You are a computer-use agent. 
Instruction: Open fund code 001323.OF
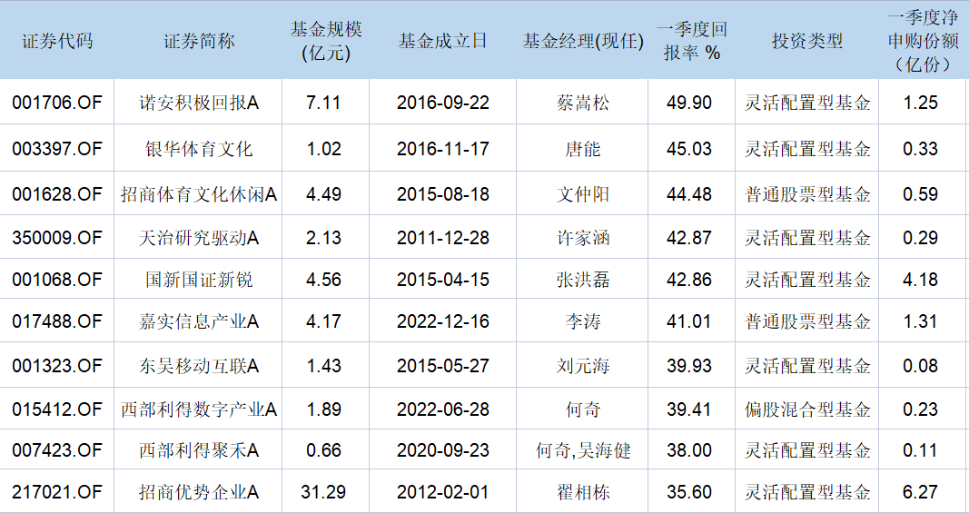click(57, 366)
